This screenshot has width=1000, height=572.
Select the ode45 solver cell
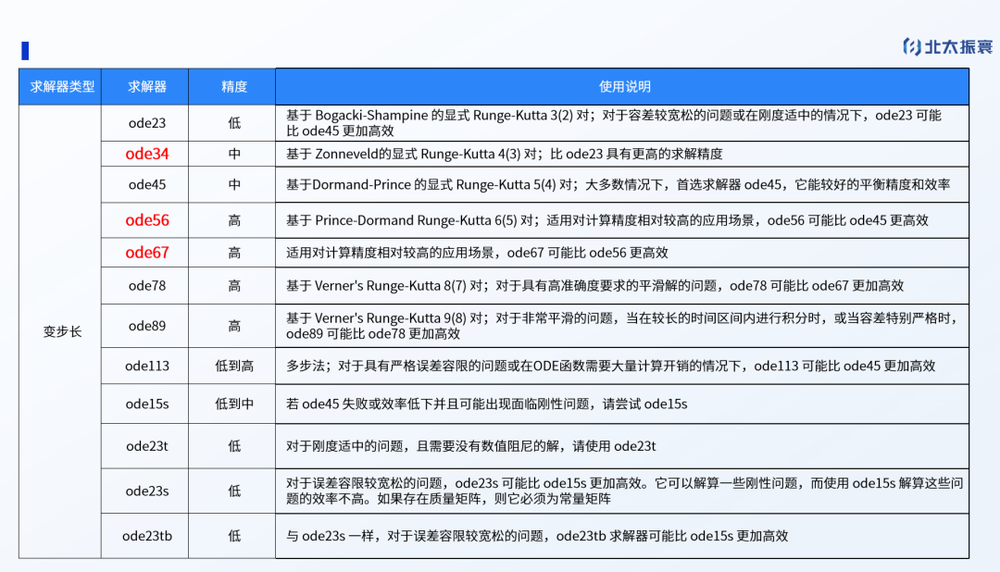(147, 185)
